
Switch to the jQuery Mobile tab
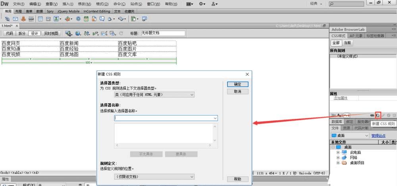[x=68, y=11]
